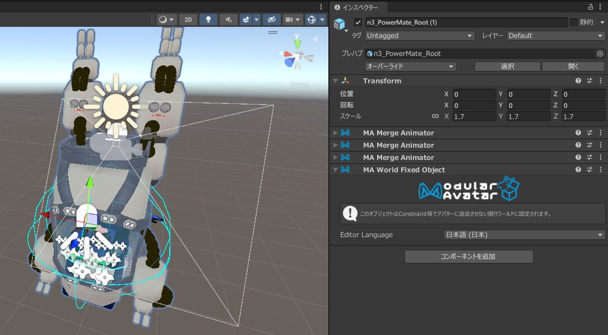Click the scene camera settings icon
This screenshot has width=608, height=335.
pos(289,20)
